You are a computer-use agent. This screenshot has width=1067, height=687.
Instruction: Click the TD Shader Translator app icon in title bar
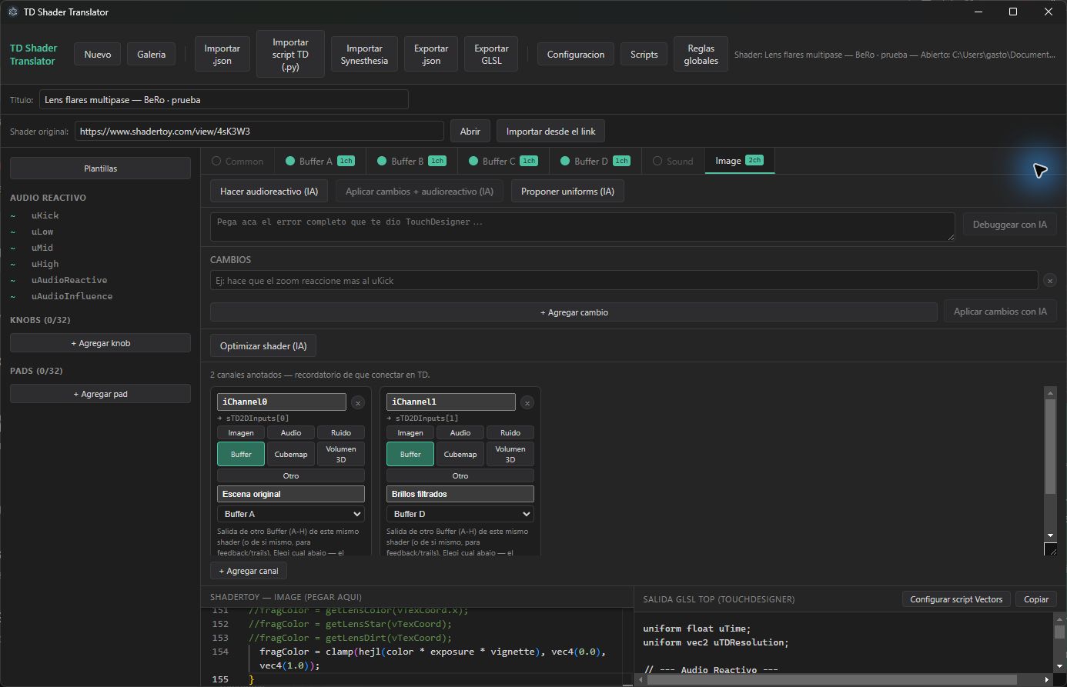[x=12, y=12]
